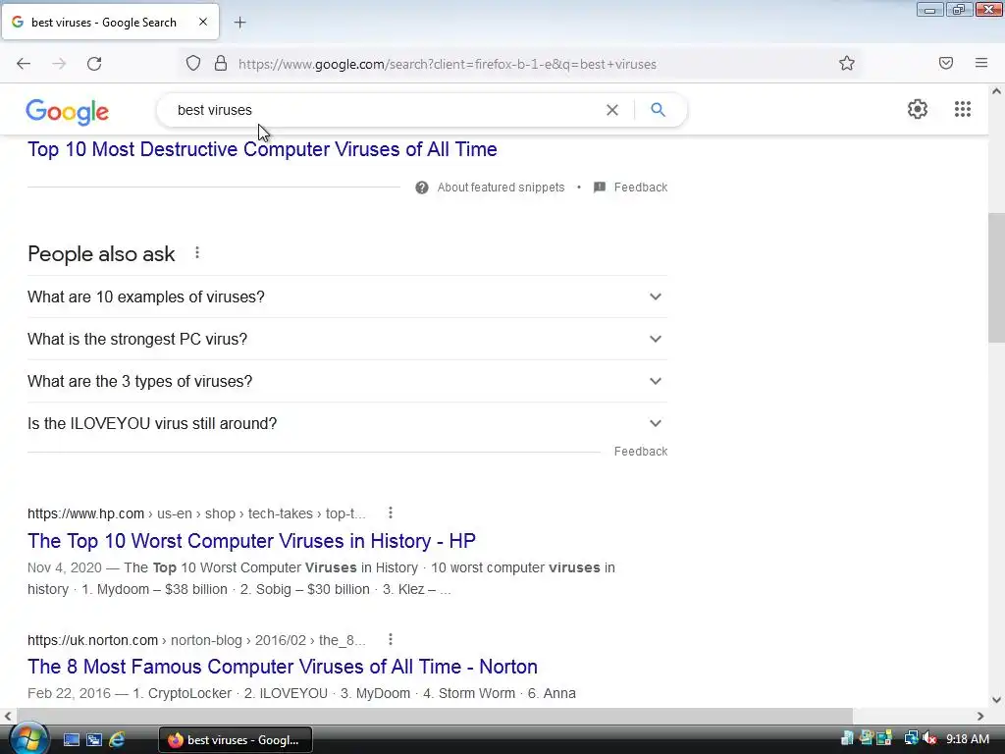This screenshot has height=754, width=1005.
Task: Open tracking protection shield icon
Action: click(x=193, y=64)
